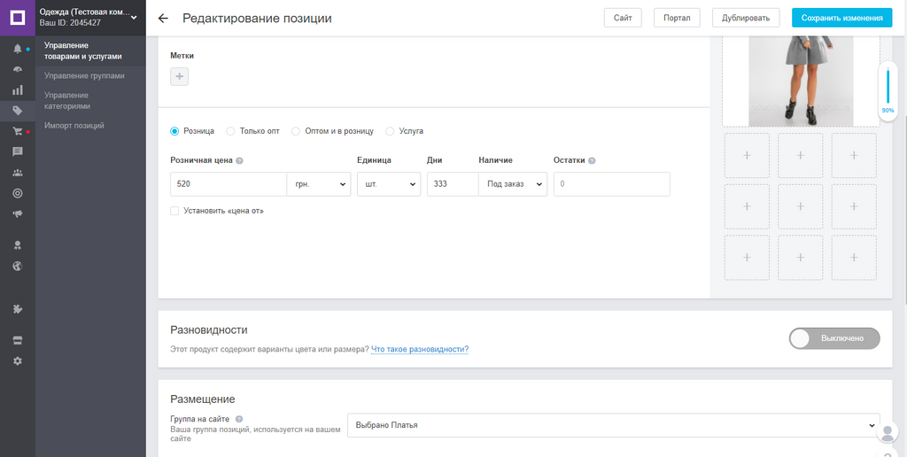Click the 'Сохранить изменения' button

tap(841, 18)
